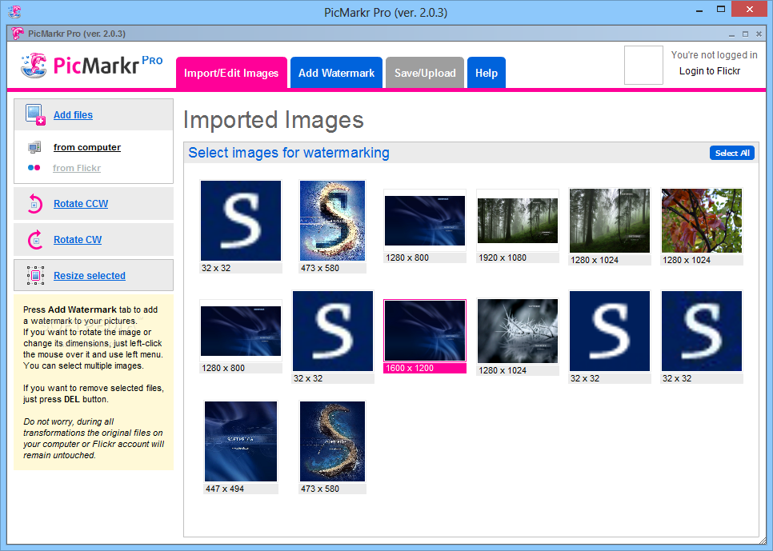Image resolution: width=773 pixels, height=551 pixels.
Task: Minimize the inner PicMarkr window
Action: (x=731, y=34)
